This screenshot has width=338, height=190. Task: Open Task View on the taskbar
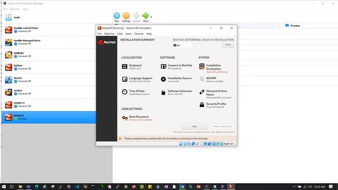[x=12, y=186]
